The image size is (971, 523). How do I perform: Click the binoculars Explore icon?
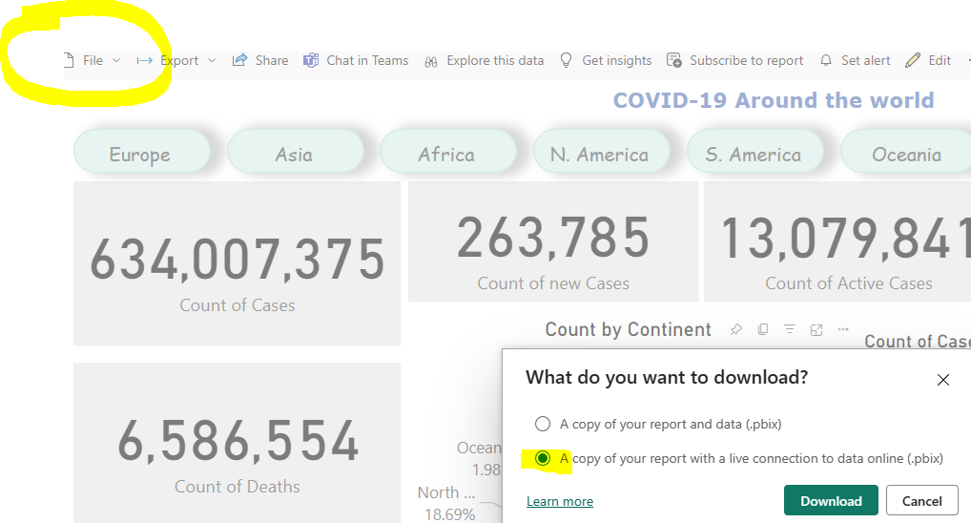point(431,61)
